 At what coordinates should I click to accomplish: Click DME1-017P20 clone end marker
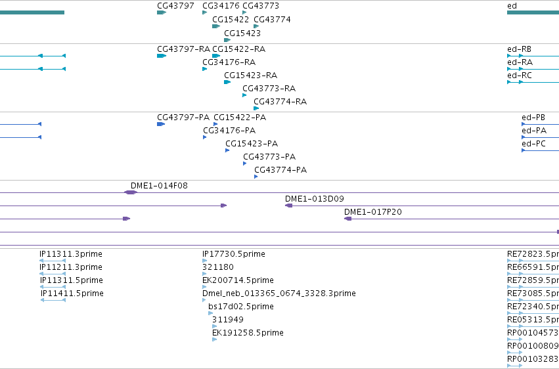(x=348, y=219)
